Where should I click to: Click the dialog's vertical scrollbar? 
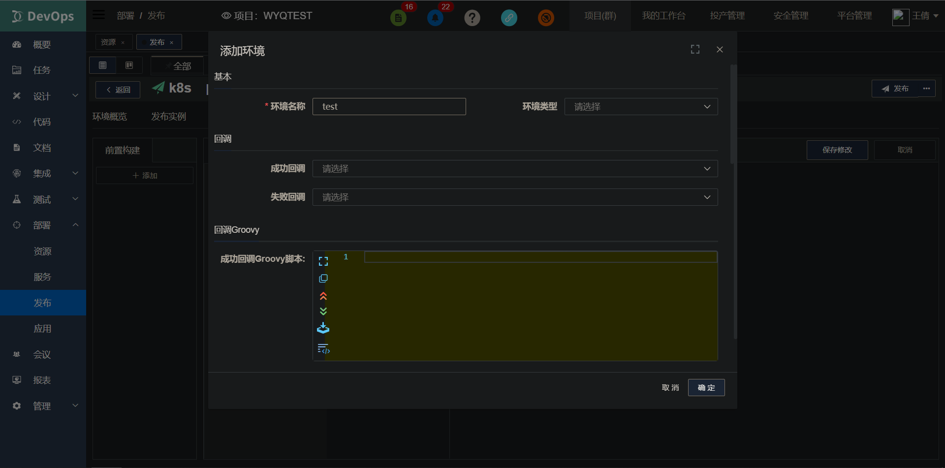[x=733, y=114]
